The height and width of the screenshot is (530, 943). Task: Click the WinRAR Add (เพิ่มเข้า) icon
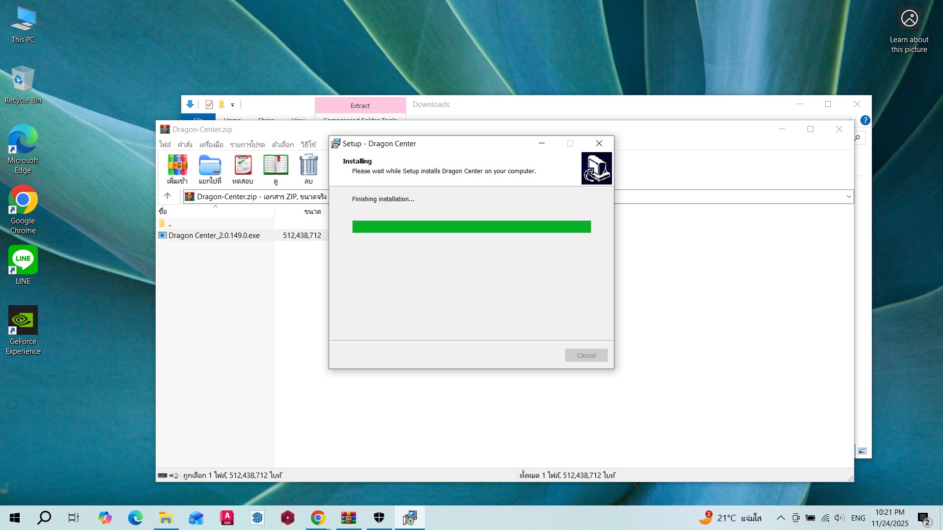[177, 165]
